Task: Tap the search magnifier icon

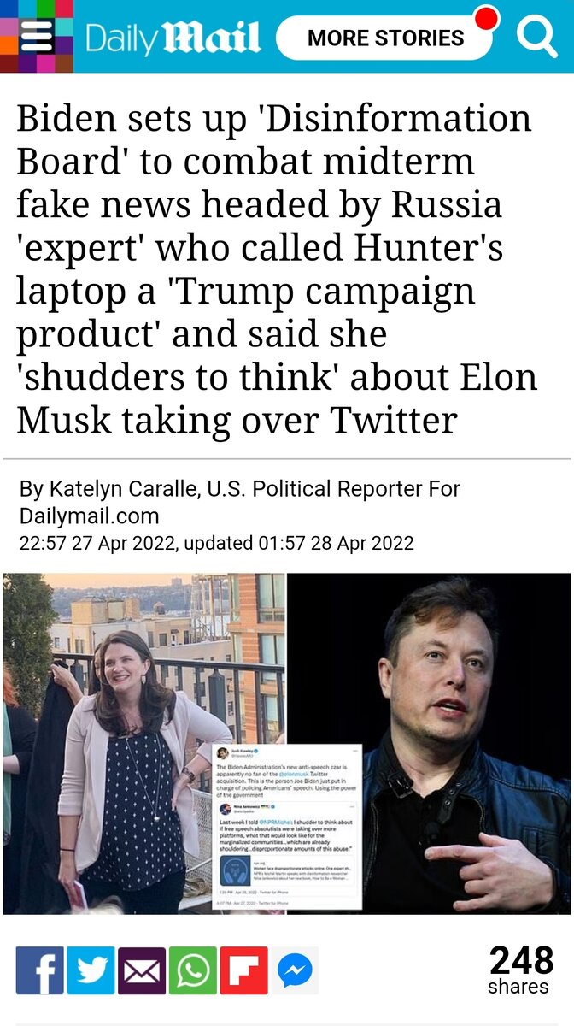Action: coord(537,36)
